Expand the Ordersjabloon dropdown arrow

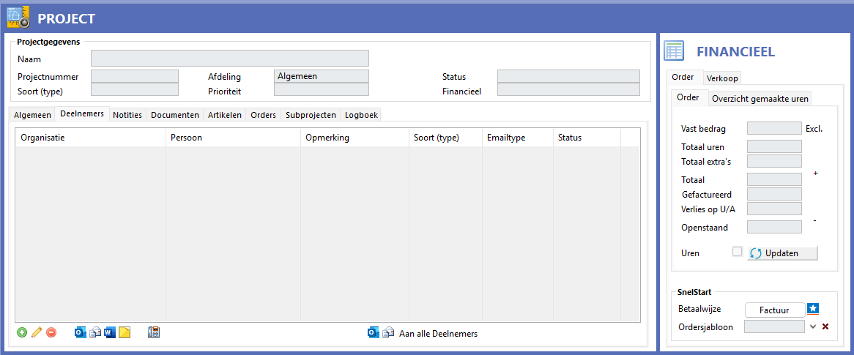pyautogui.click(x=812, y=326)
